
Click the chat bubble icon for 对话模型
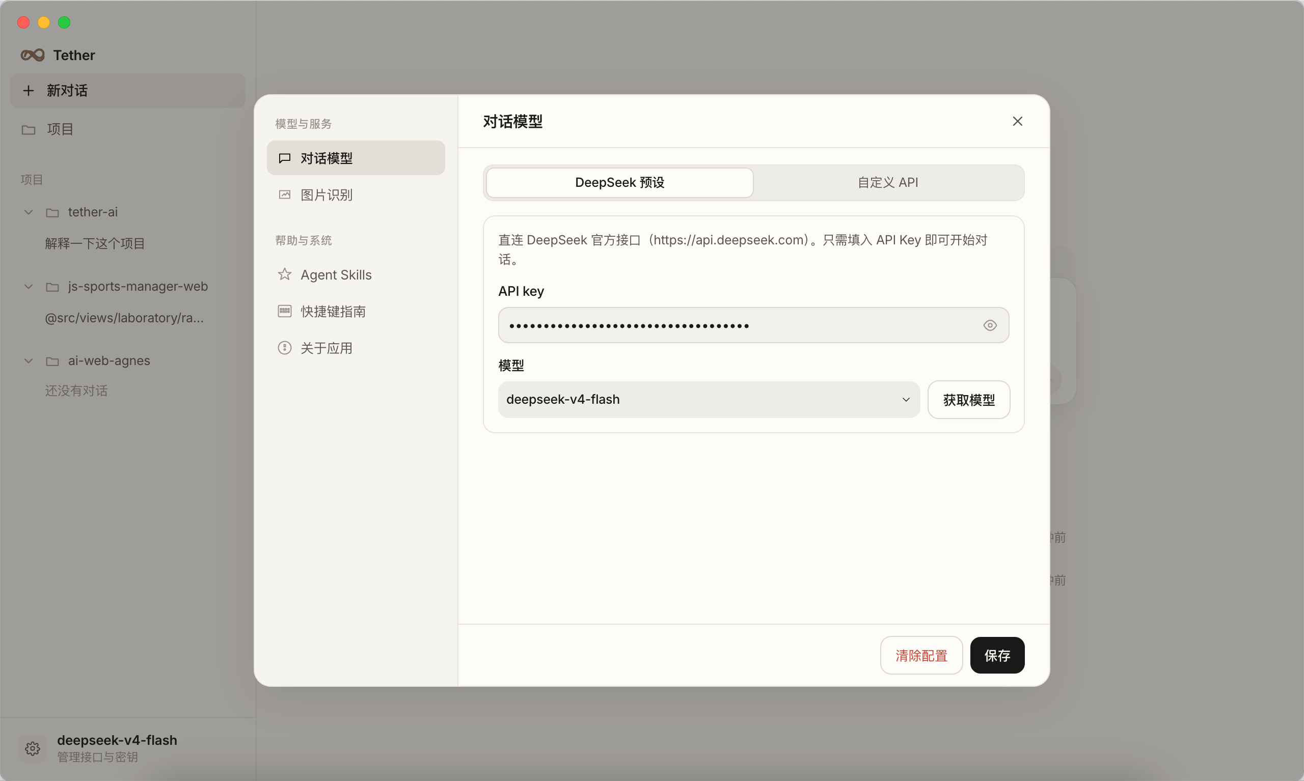pyautogui.click(x=285, y=158)
